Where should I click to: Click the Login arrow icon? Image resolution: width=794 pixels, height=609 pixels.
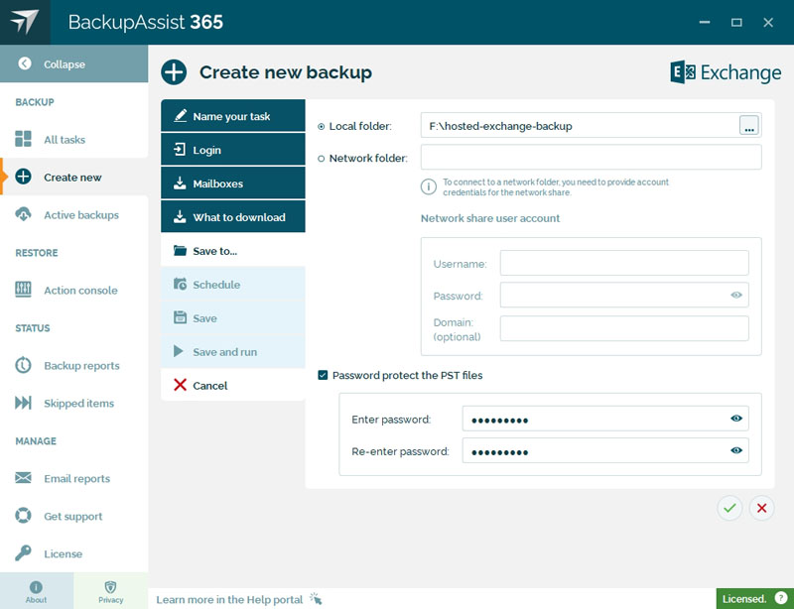[x=180, y=149]
